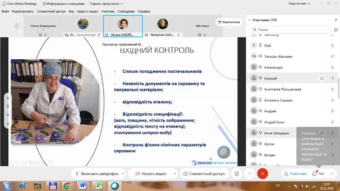
Task: Open more options ellipsis in control bar
Action: click(x=250, y=174)
